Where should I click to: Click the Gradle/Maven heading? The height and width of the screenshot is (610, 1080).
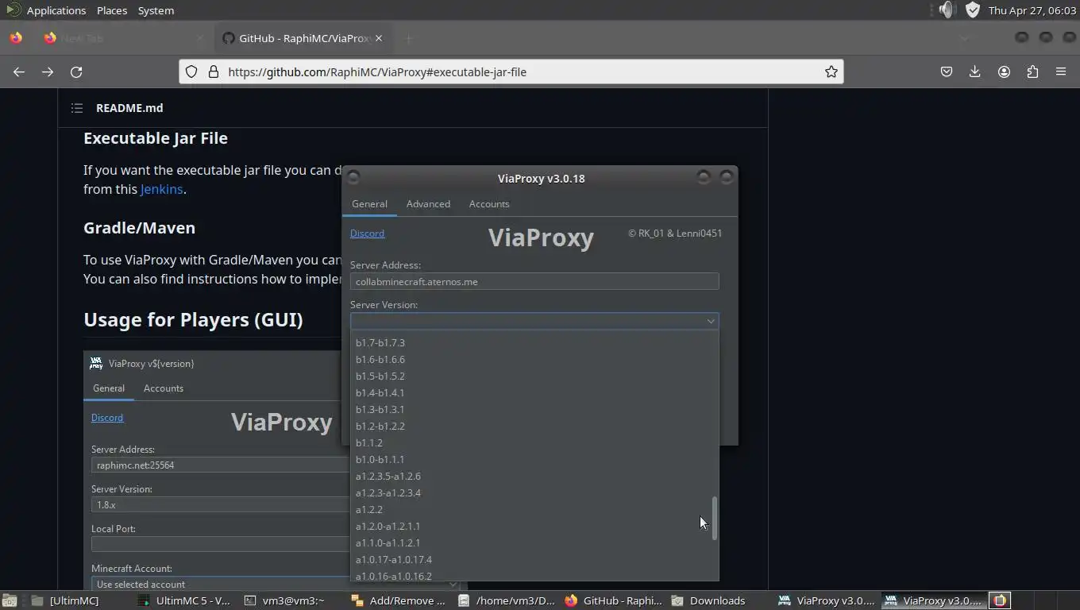[x=139, y=228]
